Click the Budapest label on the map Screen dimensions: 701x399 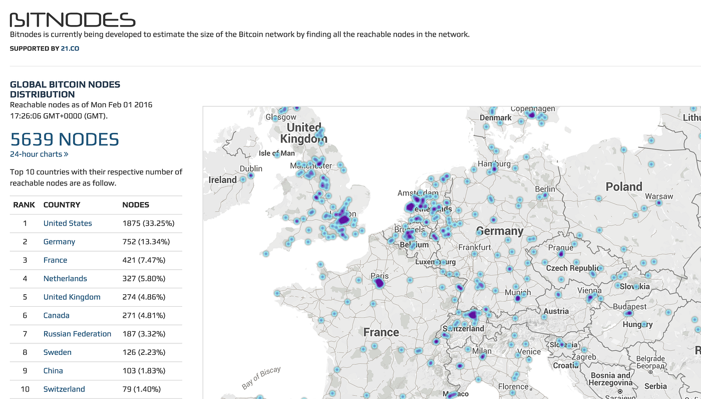[x=629, y=306]
